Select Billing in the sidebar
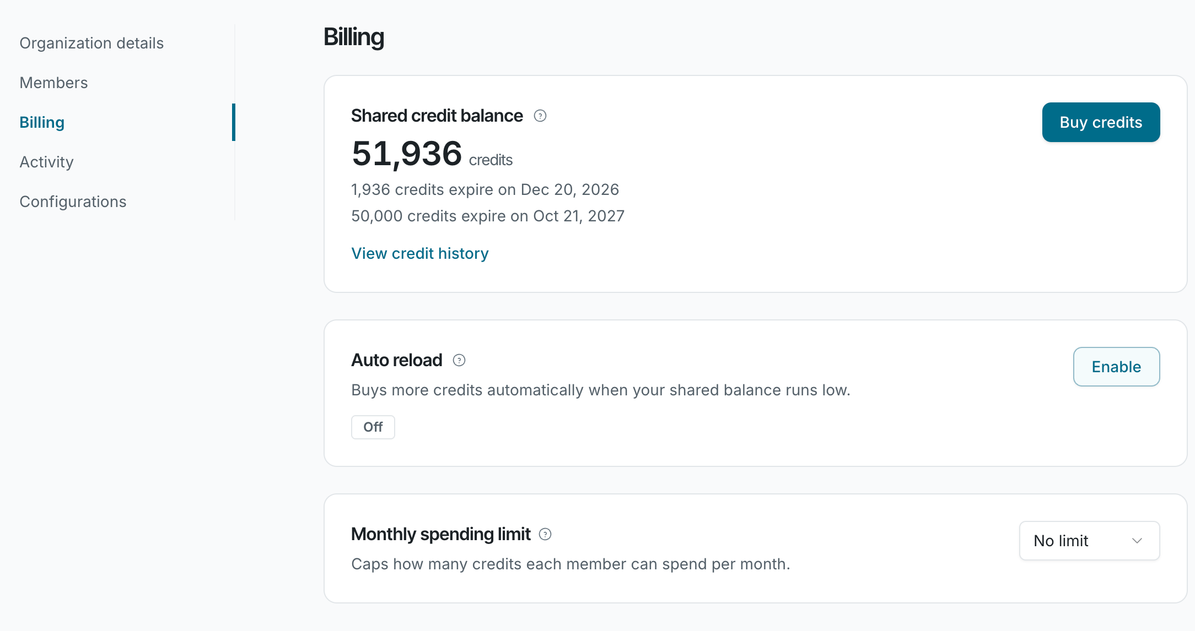1195x631 pixels. (42, 122)
